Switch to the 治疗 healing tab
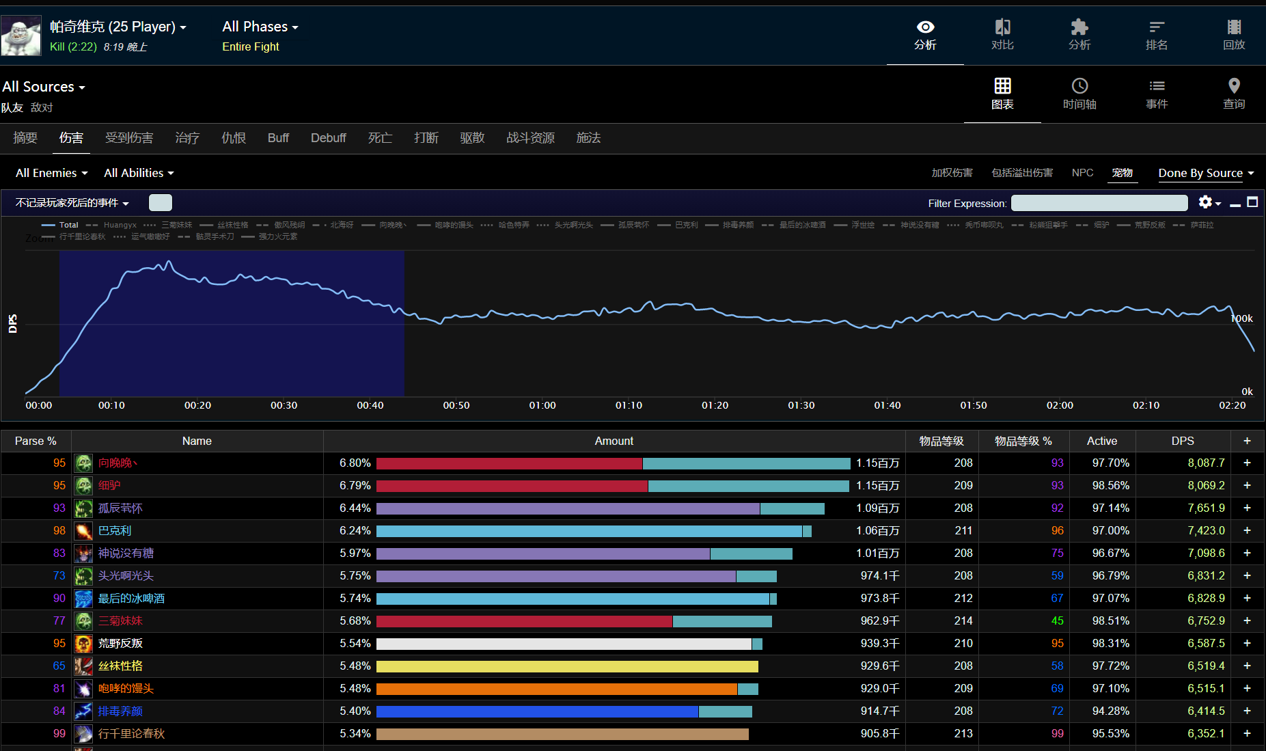1266x751 pixels. (187, 138)
